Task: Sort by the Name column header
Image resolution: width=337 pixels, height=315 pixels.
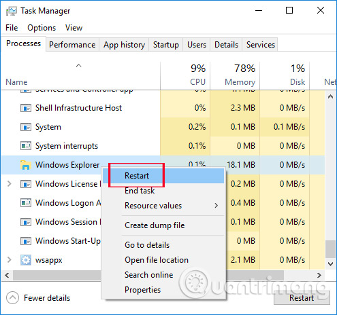Action: click(x=80, y=75)
